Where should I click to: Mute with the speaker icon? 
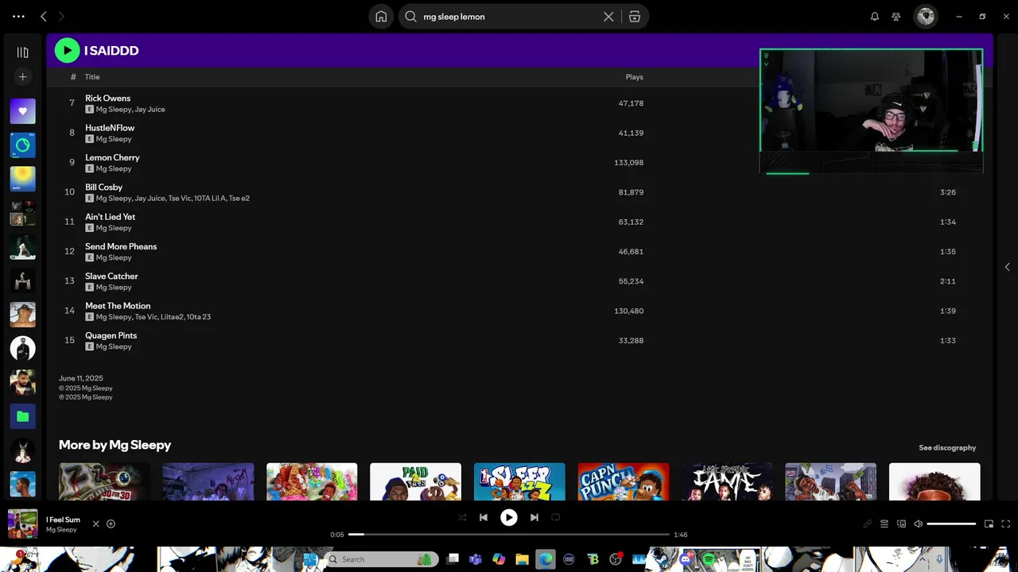pos(918,524)
